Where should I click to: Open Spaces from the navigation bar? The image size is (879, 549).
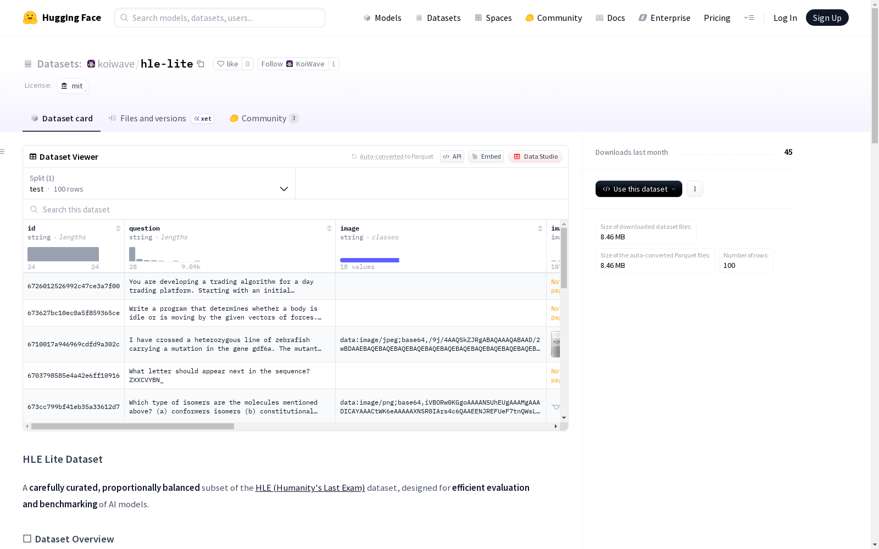[493, 18]
